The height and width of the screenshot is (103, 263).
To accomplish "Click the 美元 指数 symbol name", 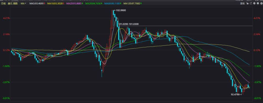I will coord(13,3).
